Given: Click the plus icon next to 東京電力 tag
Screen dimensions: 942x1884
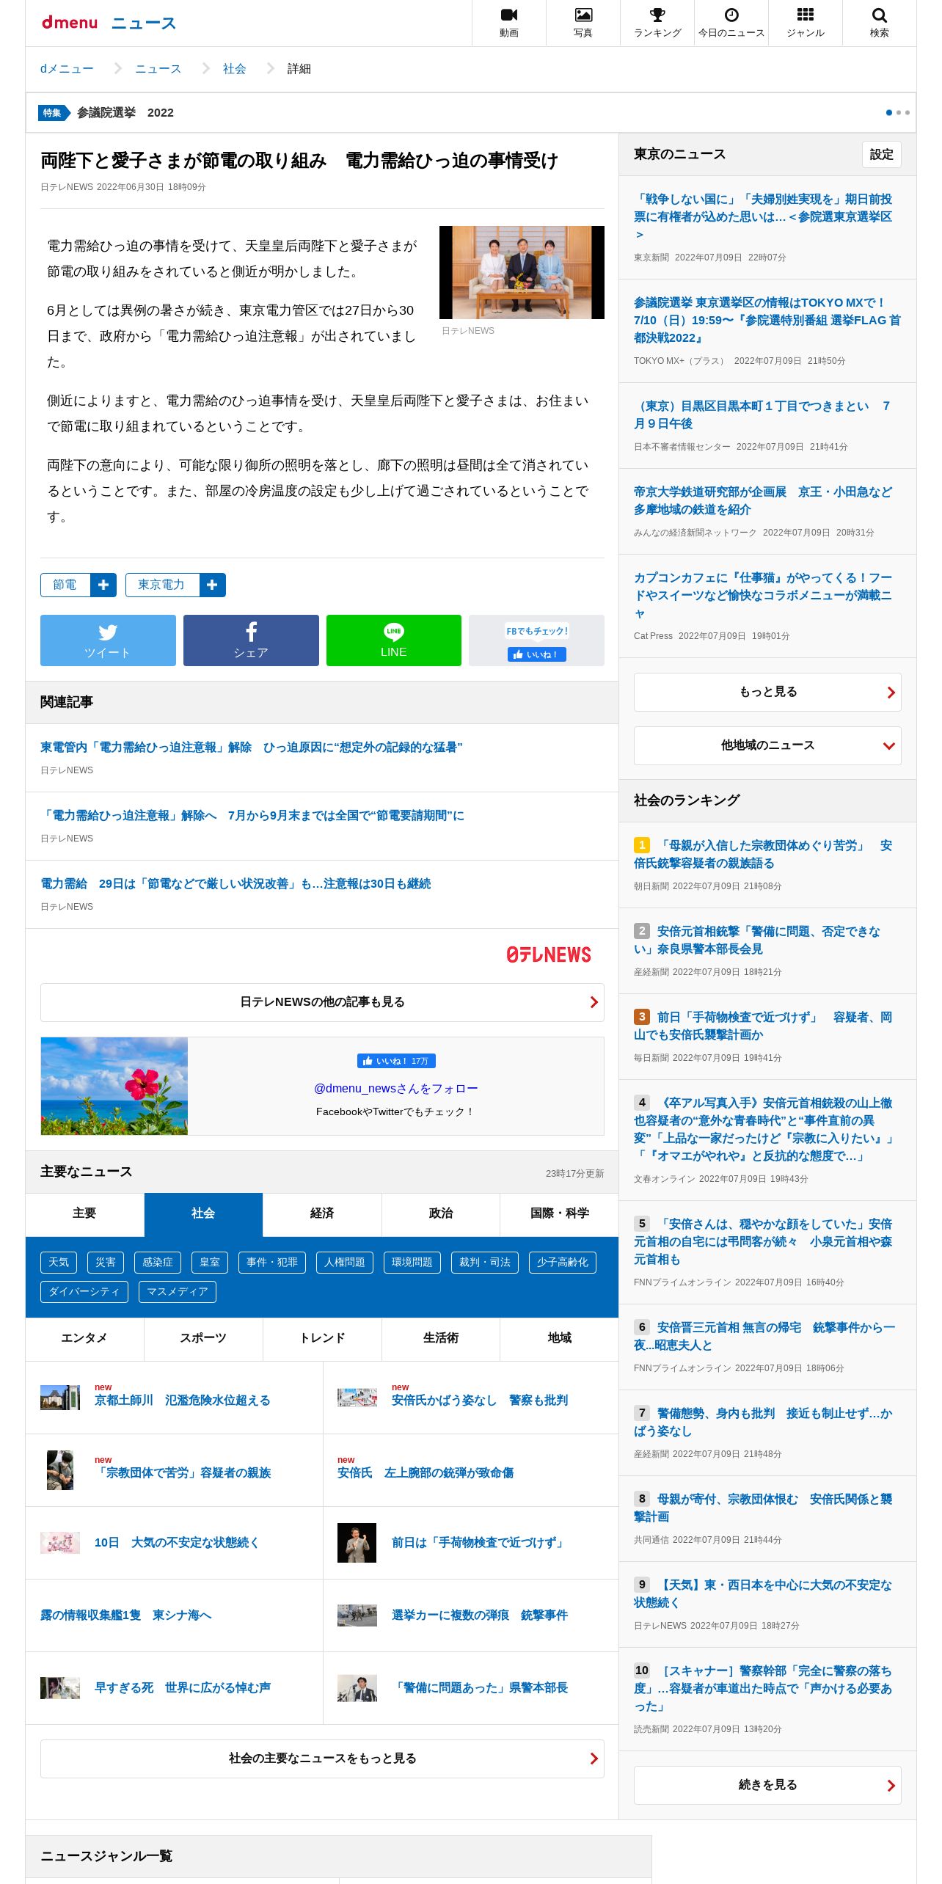Looking at the screenshot, I should click(x=212, y=585).
